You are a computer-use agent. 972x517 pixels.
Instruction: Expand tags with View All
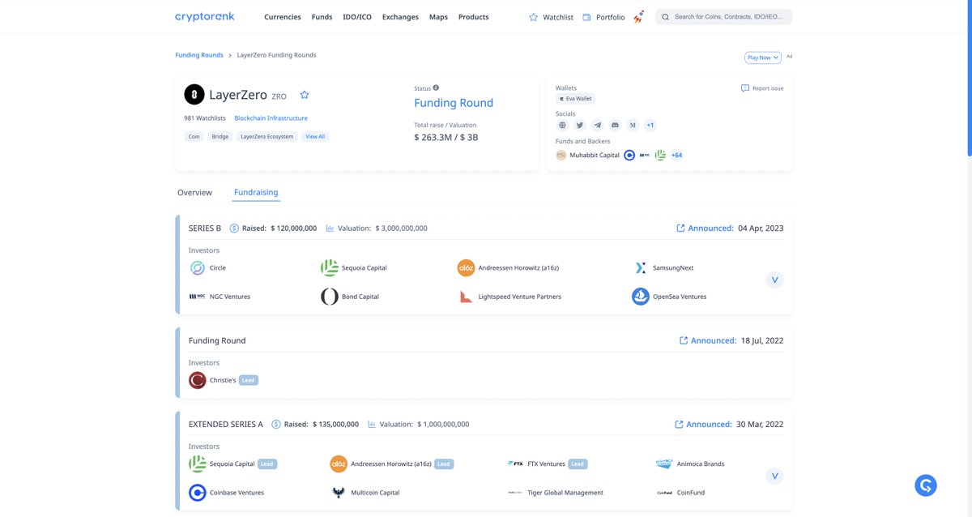click(315, 136)
